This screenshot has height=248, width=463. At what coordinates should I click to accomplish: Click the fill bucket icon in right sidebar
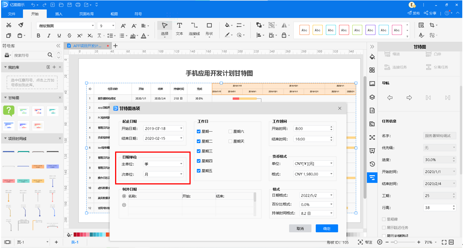(x=372, y=57)
